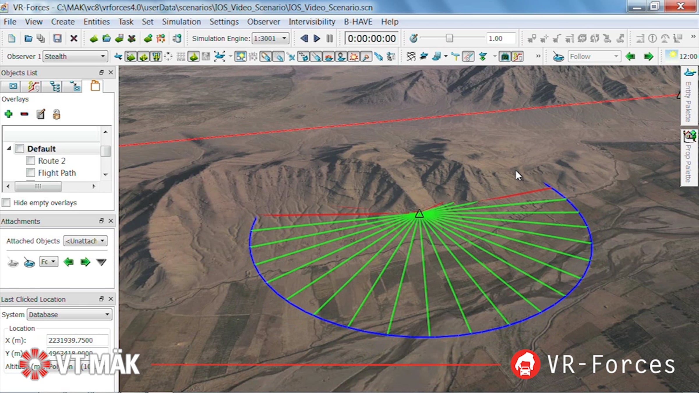Click the Pause simulation button
Viewport: 699px width, 393px height.
pos(329,38)
